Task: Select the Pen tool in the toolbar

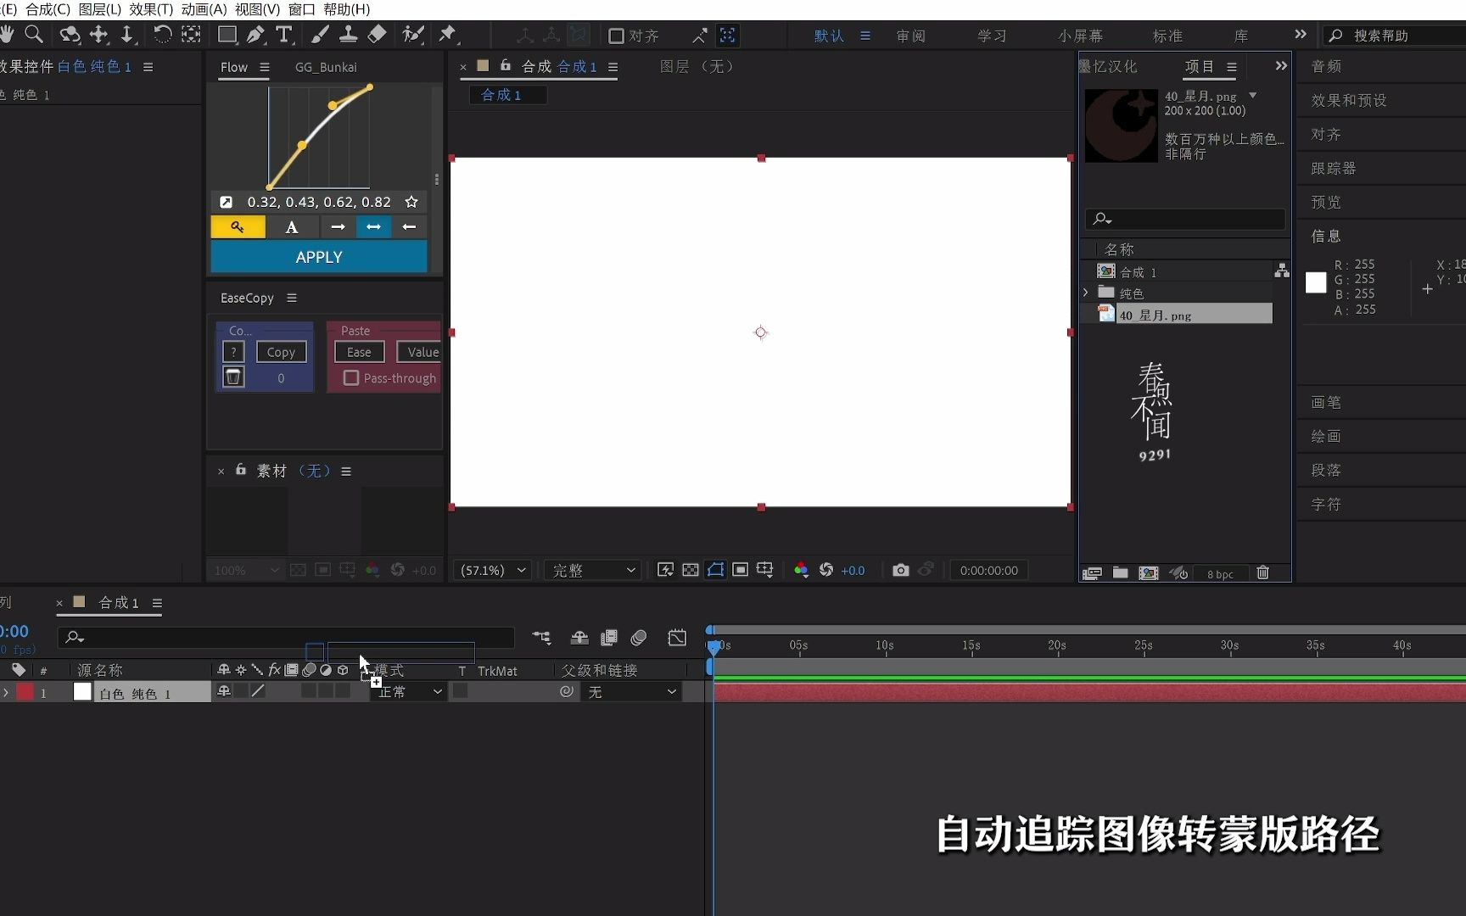Action: (255, 35)
